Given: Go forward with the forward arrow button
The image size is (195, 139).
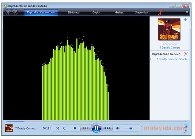Looking at the screenshot, I should click(x=15, y=12).
